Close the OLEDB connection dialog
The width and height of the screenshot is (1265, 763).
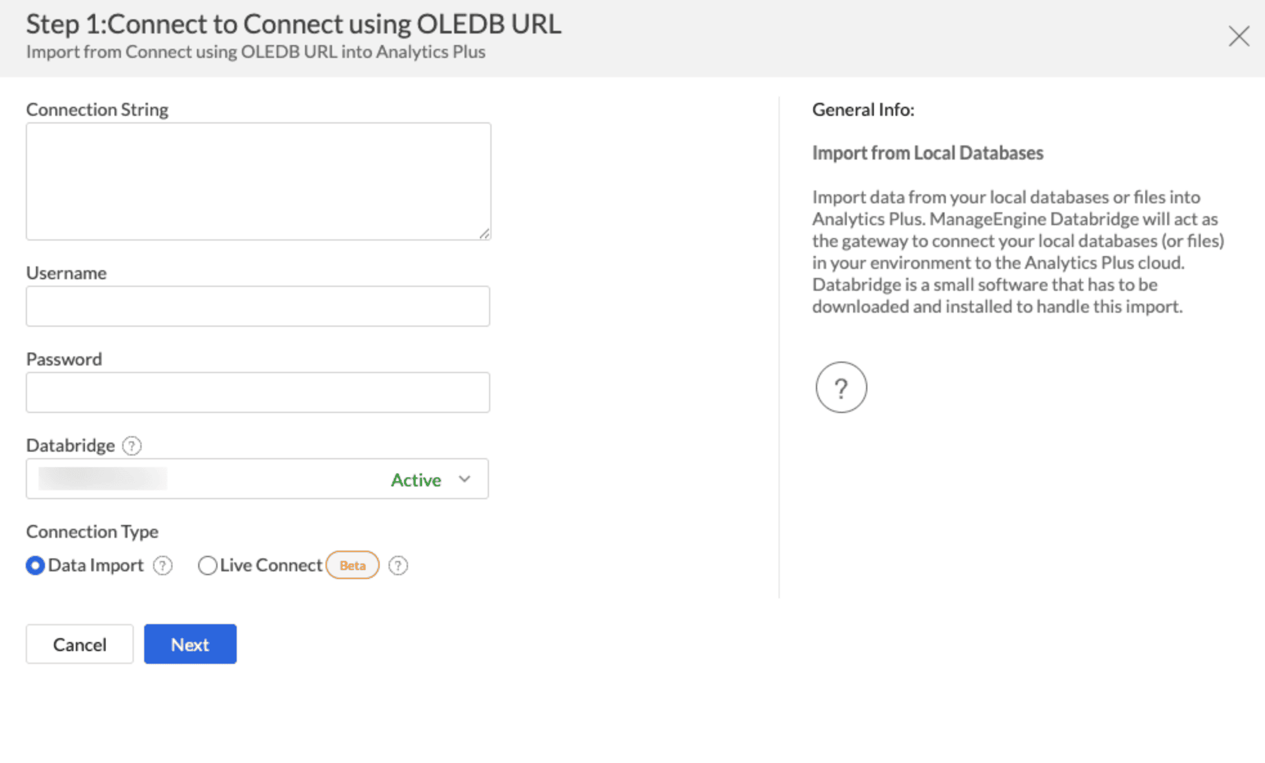(x=1239, y=36)
